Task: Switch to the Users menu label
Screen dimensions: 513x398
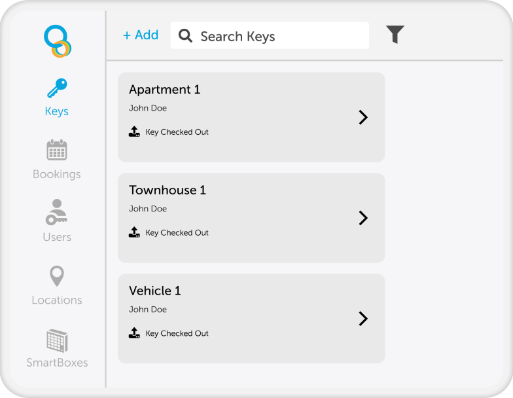Action: (x=57, y=237)
